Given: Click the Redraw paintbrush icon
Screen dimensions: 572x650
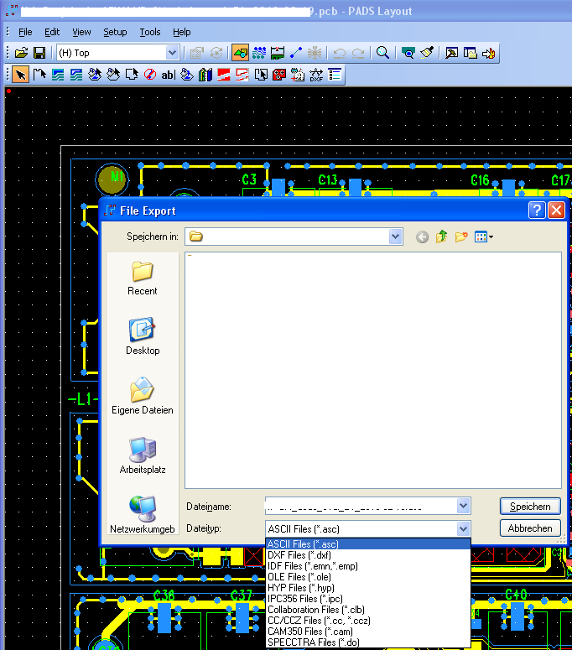Looking at the screenshot, I should (427, 53).
